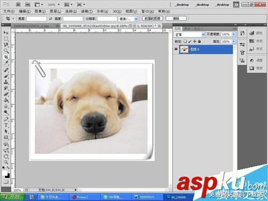Toggle lock all padlock icon
This screenshot has height=201, width=268.
point(199,41)
